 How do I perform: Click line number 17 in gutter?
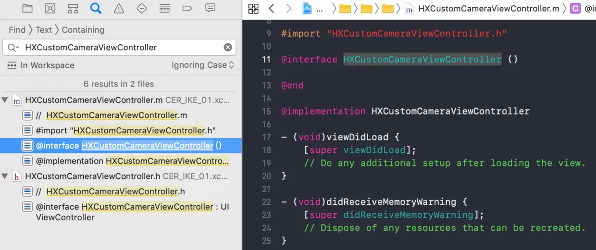coord(266,137)
